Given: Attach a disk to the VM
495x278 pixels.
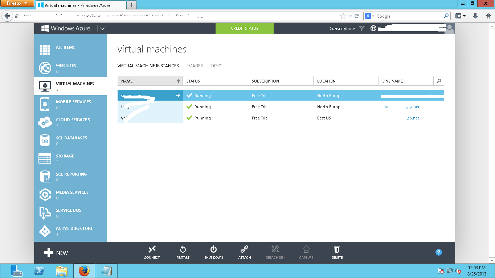Looking at the screenshot, I should point(245,252).
